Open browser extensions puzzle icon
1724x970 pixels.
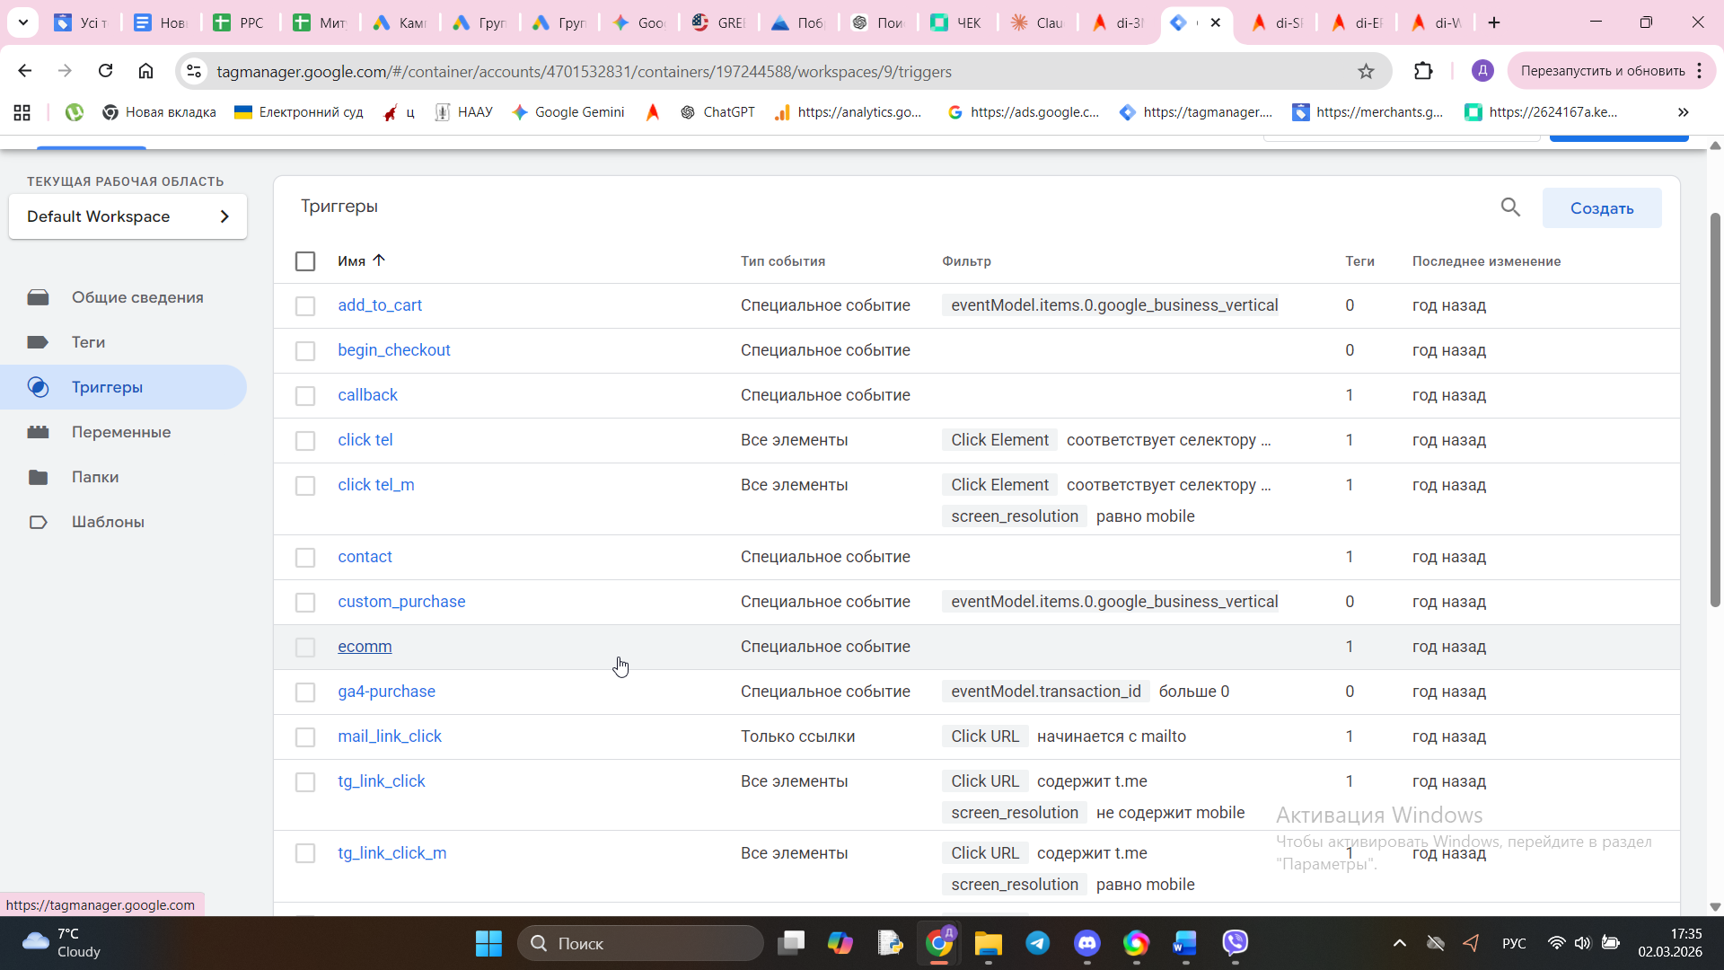(x=1423, y=71)
